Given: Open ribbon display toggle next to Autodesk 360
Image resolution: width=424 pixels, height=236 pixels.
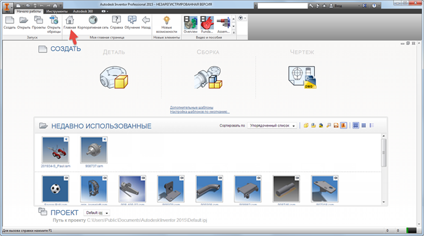Looking at the screenshot, I should (x=105, y=11).
